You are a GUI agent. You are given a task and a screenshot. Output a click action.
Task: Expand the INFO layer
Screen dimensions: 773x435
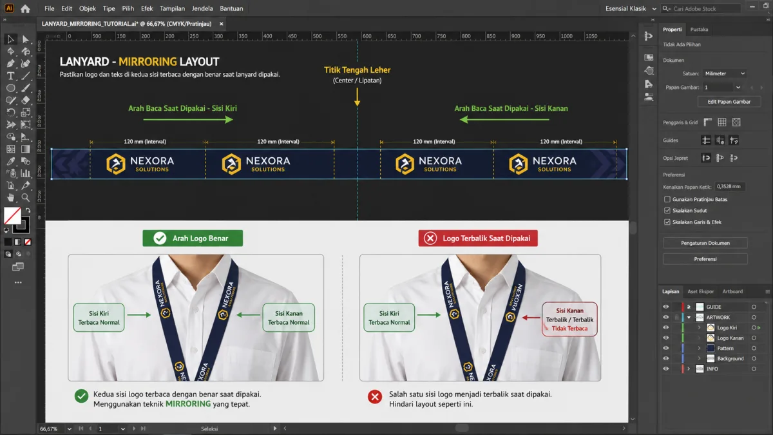click(x=689, y=369)
